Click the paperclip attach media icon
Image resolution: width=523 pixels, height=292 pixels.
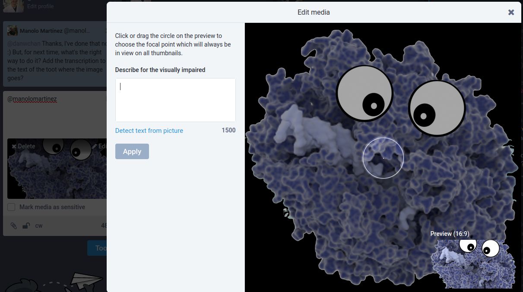(14, 226)
